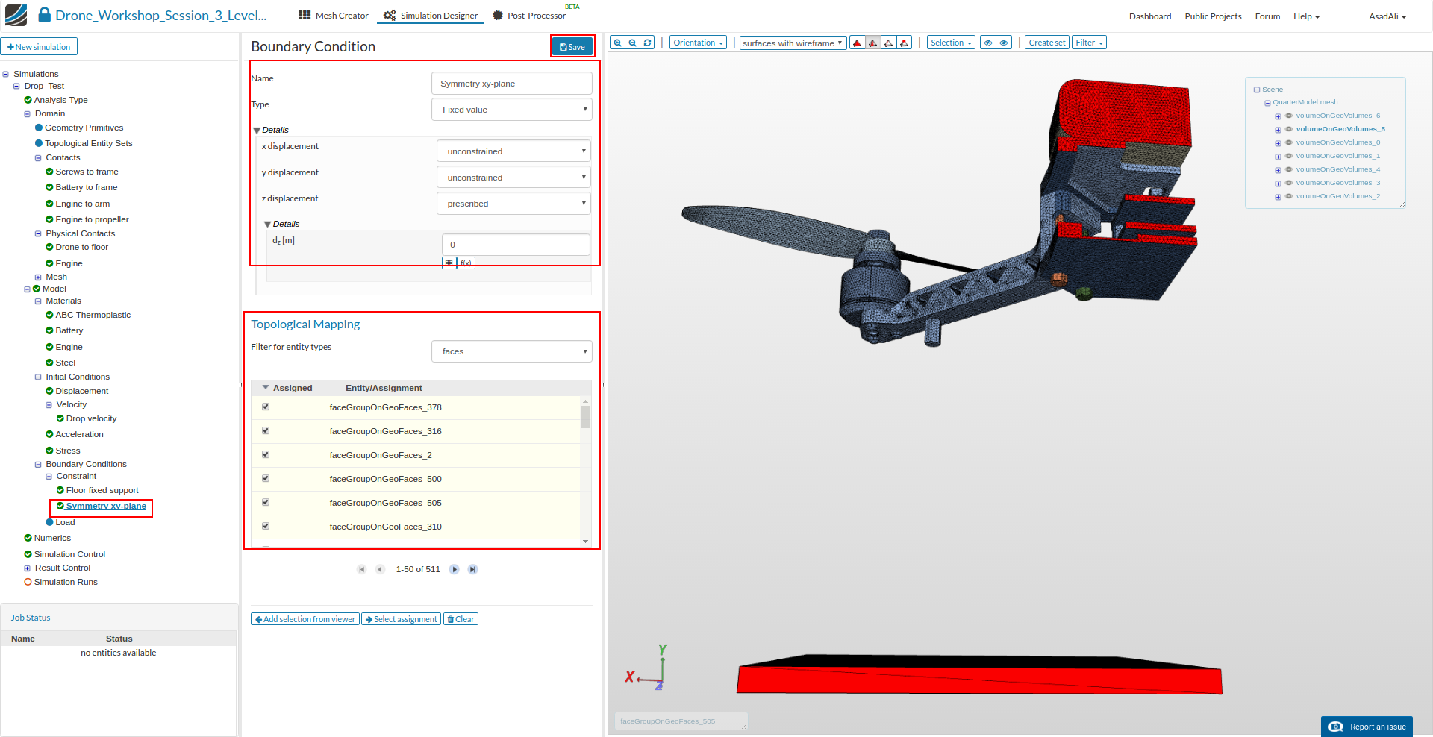
Task: Expand the Mesh tree node
Action: 38,277
